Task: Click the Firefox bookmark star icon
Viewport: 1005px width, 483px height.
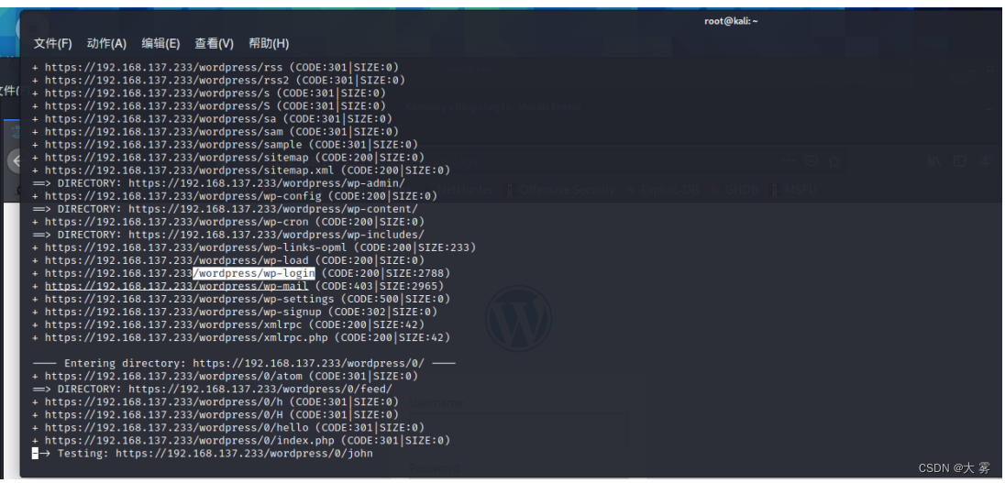Action: 834,160
